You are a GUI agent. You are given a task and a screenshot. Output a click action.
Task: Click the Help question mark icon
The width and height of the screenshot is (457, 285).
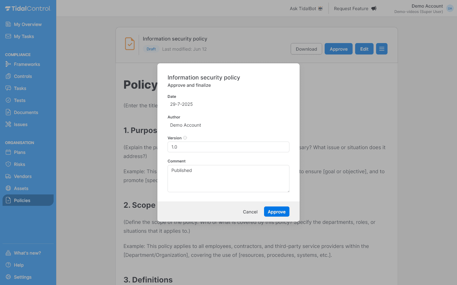[8, 265]
